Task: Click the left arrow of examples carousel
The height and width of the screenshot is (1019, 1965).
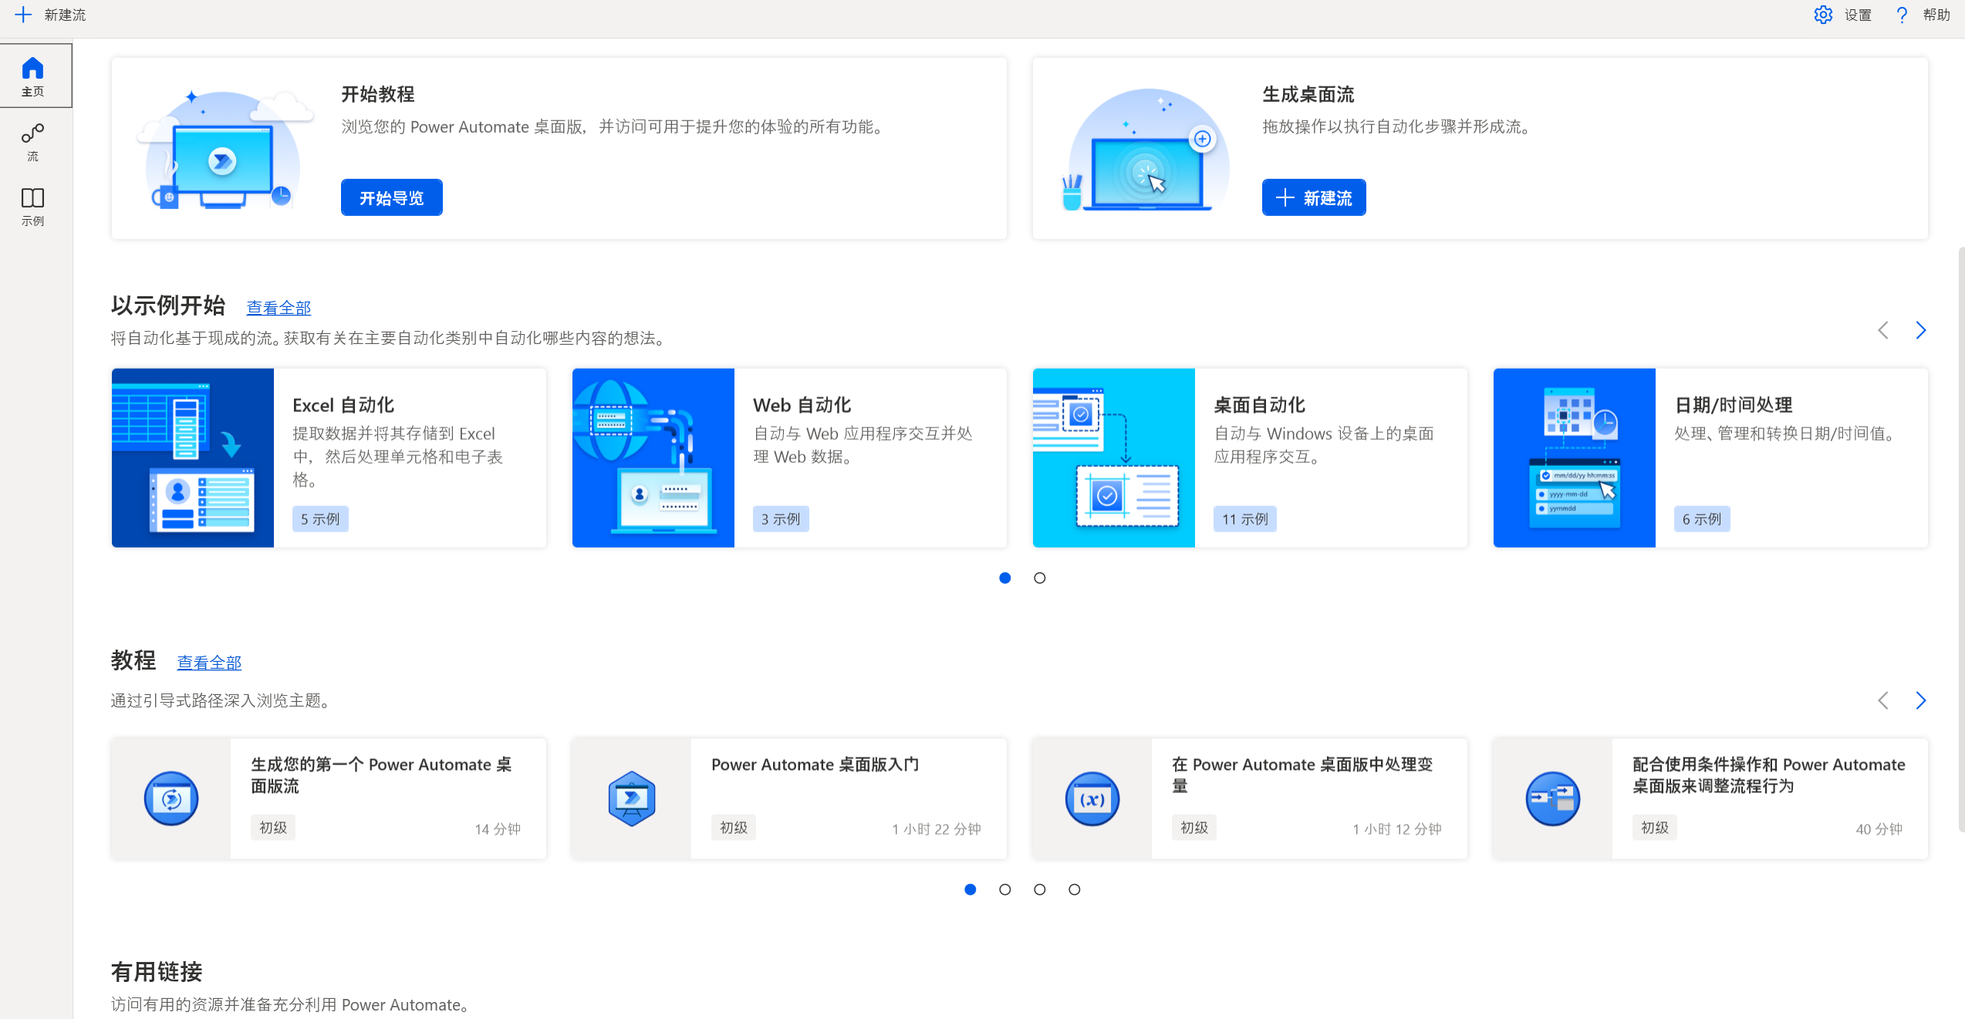Action: click(x=1883, y=330)
